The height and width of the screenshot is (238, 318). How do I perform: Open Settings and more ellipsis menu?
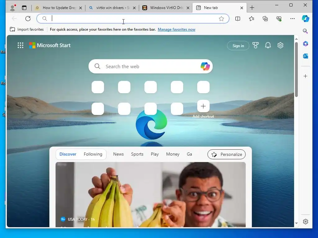[292, 19]
